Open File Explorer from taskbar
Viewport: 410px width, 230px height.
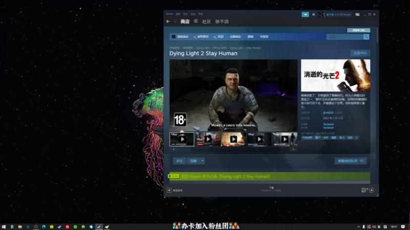click(x=20, y=227)
